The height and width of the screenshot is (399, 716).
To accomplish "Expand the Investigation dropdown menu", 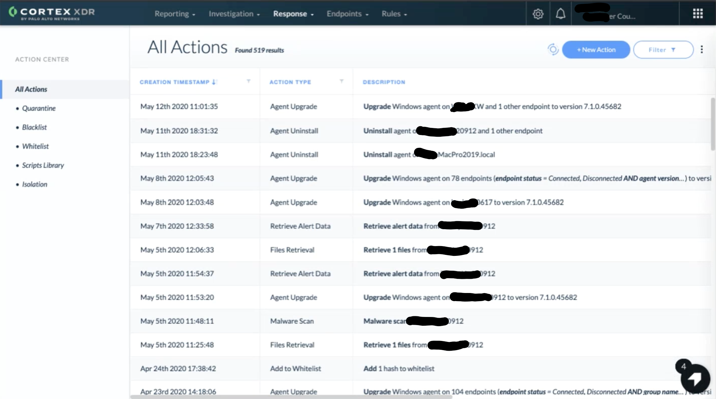I will [x=234, y=14].
